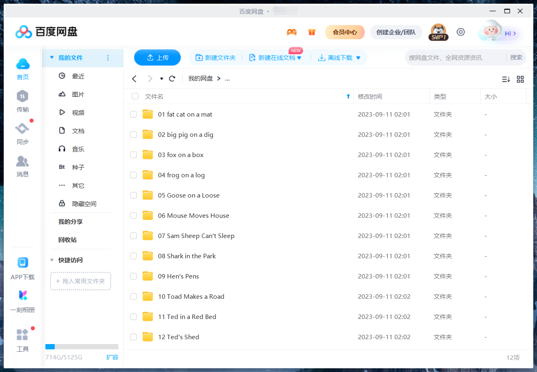Viewport: 537px width, 372px height.
Task: Switch to grid view with the layout icon
Action: [x=520, y=79]
